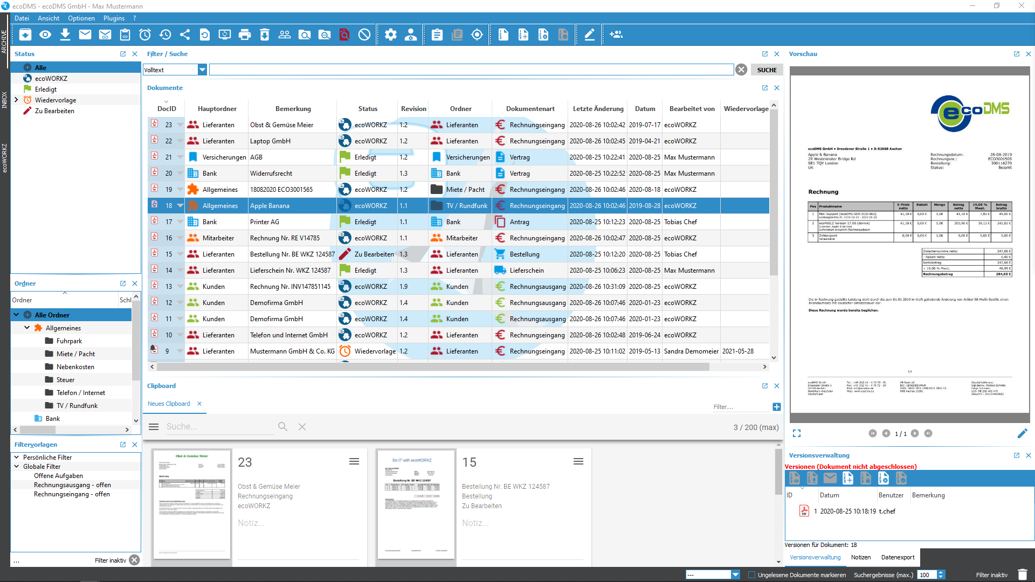
Task: Select Rechnungsausgang - offen filter
Action: pos(72,485)
